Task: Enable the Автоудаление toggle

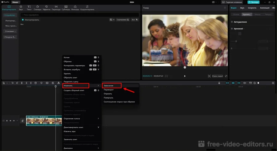Action: point(232,22)
